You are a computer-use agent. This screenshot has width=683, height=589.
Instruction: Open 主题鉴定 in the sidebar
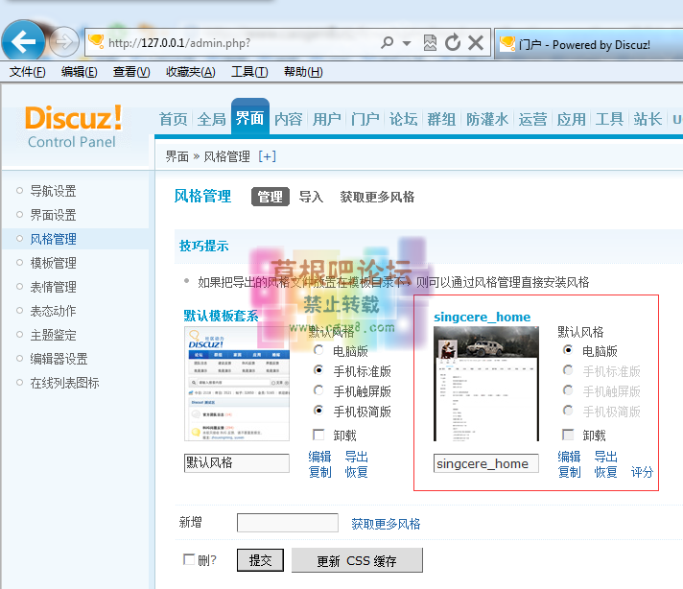pos(53,335)
